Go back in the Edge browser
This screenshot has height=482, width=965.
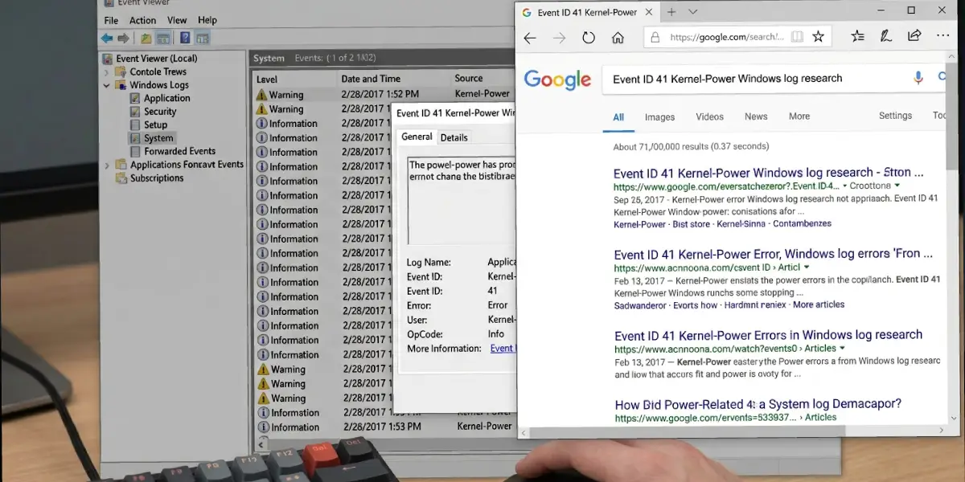coord(530,38)
